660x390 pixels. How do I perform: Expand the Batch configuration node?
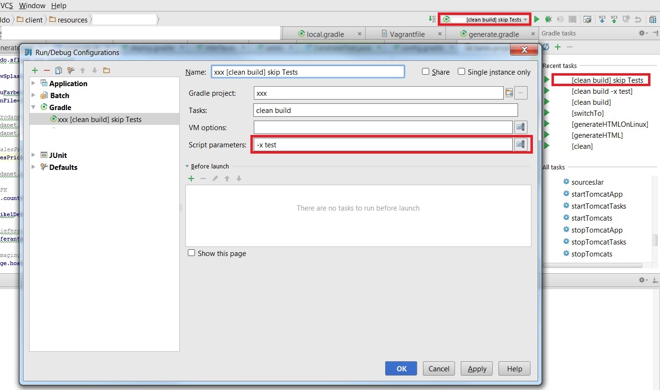coord(33,95)
